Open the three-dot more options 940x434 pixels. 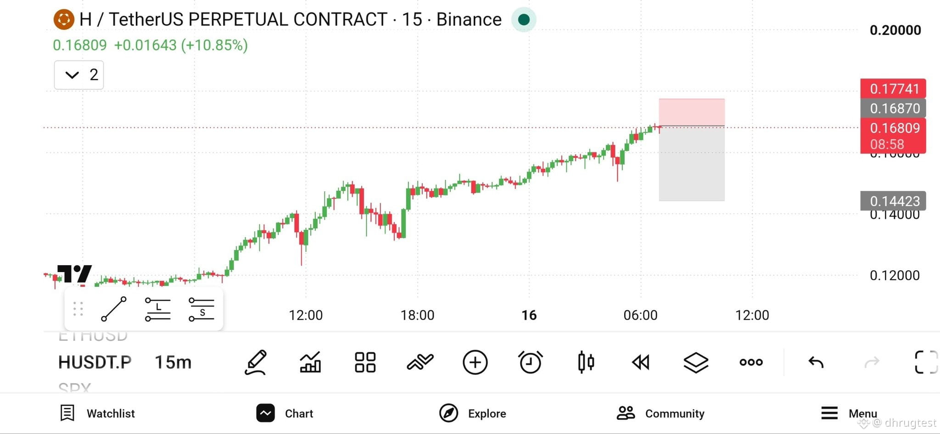(x=751, y=362)
